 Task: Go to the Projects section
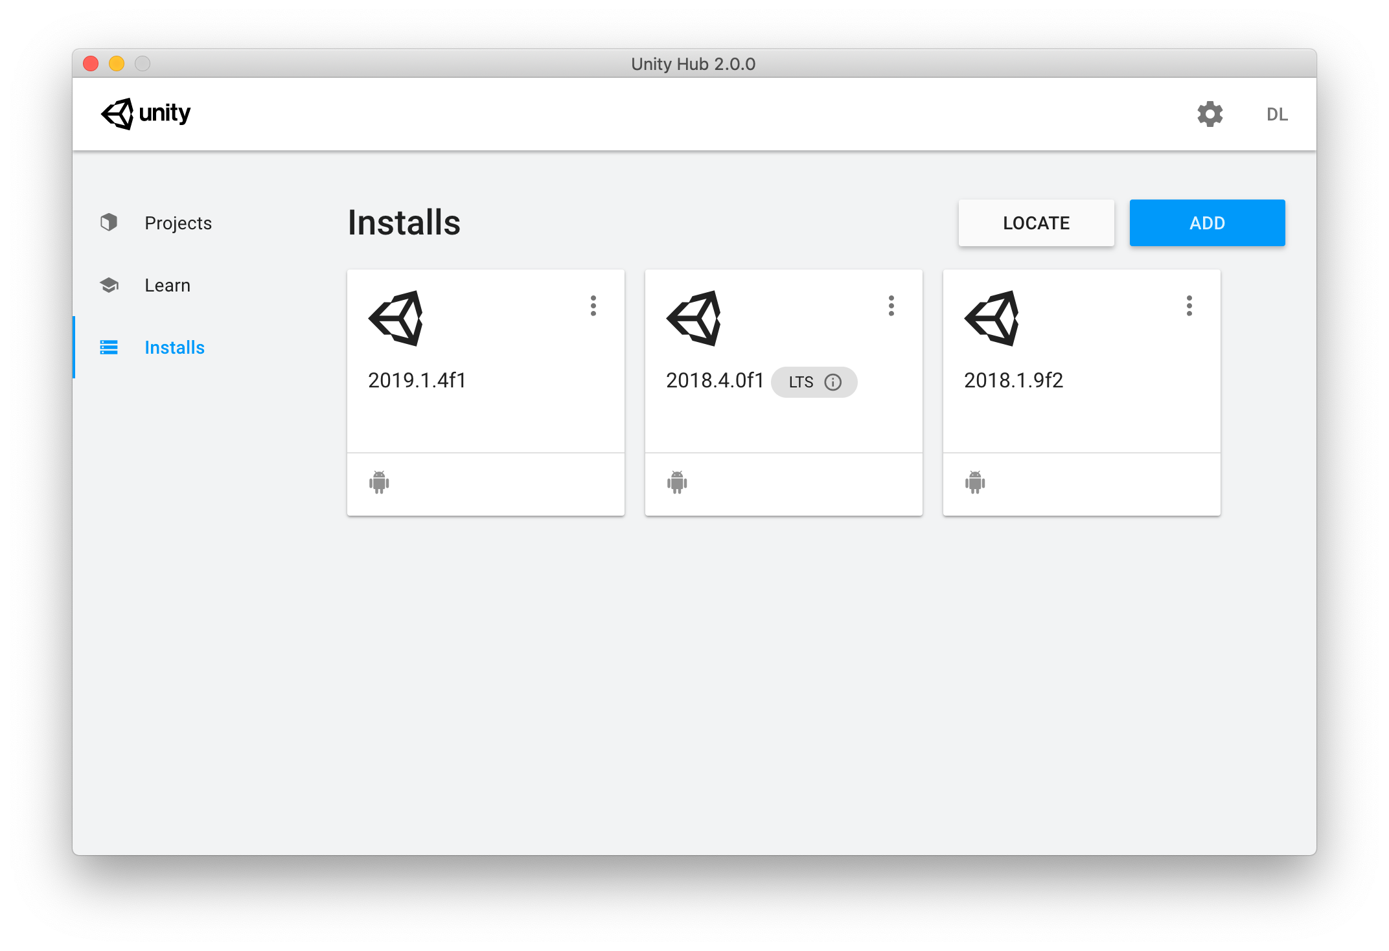[x=178, y=223]
